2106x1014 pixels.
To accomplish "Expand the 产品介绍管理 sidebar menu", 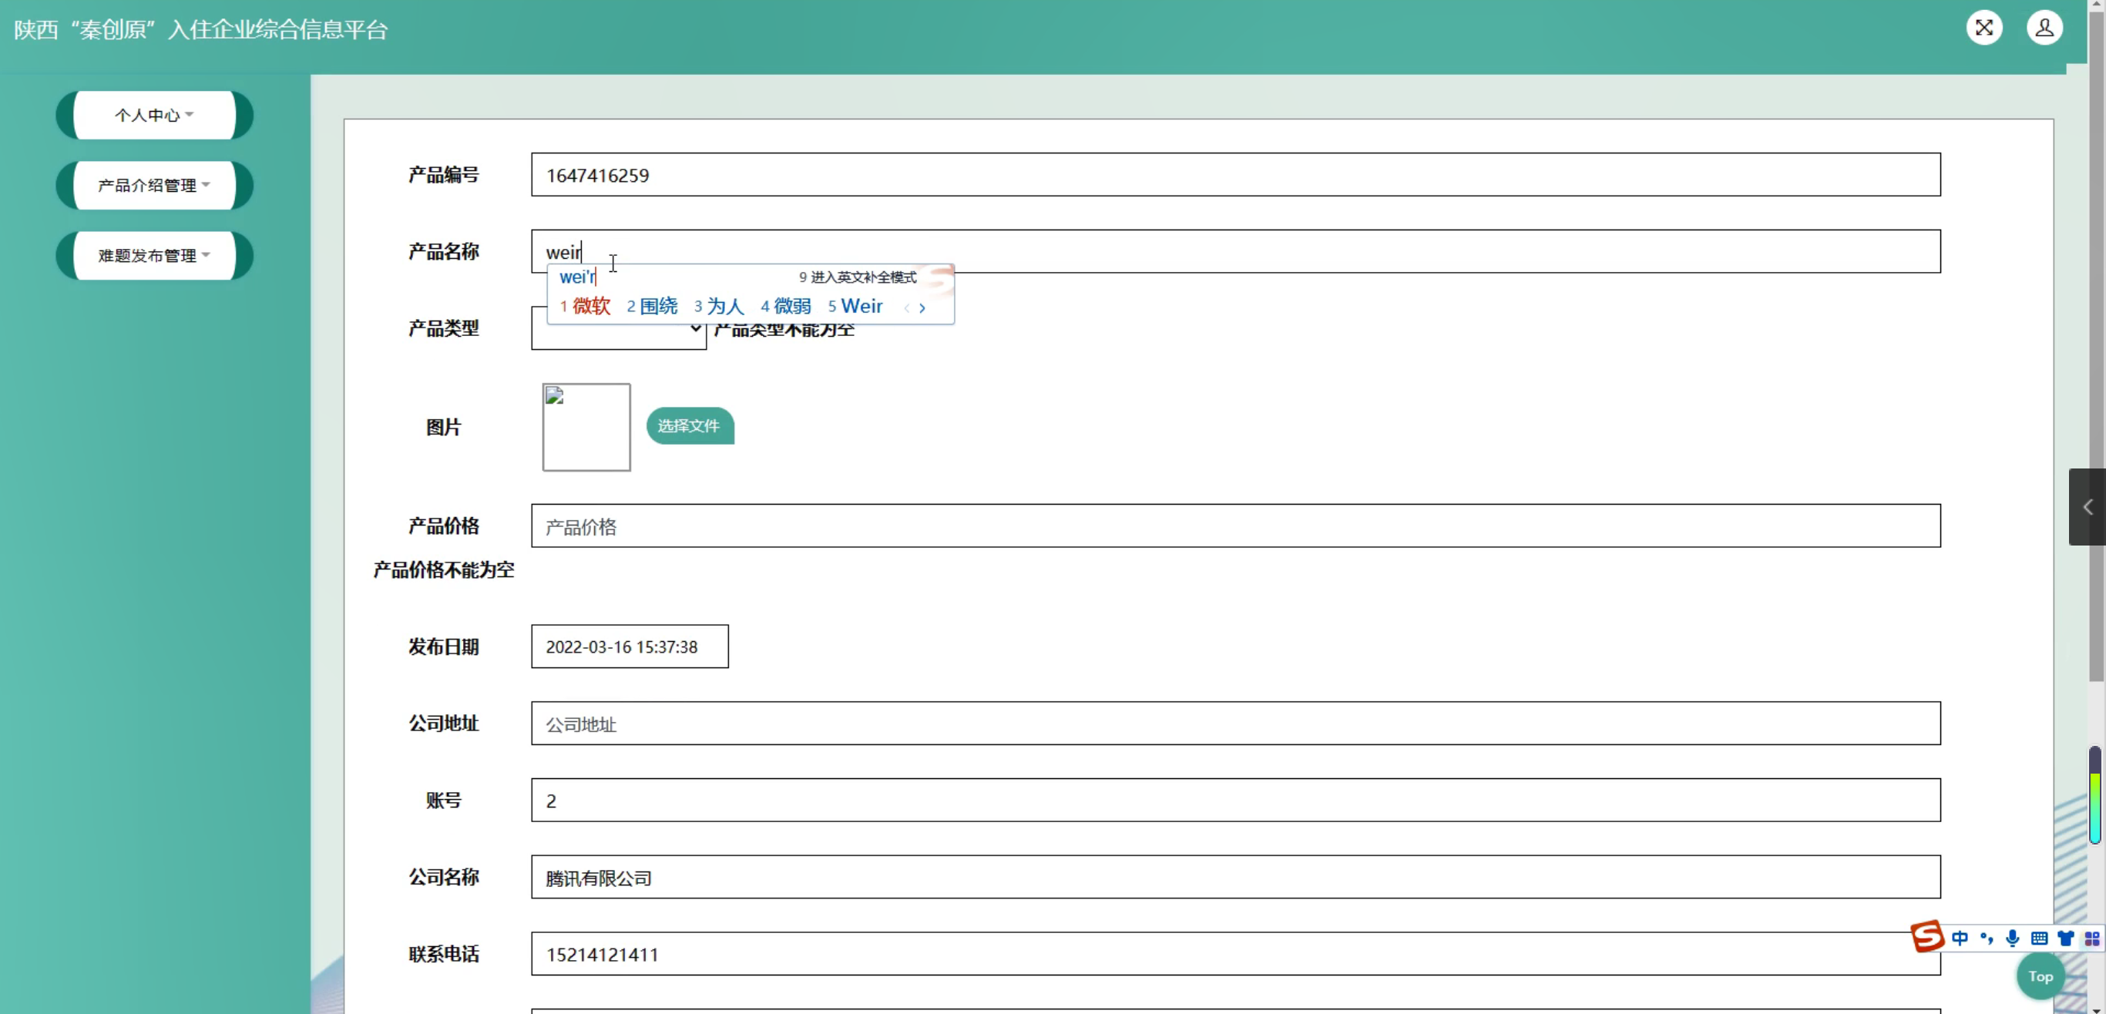I will [153, 186].
